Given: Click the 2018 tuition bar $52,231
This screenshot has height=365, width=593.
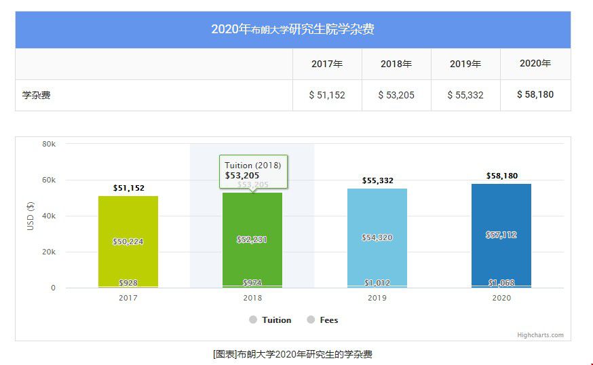Looking at the screenshot, I should tap(252, 239).
